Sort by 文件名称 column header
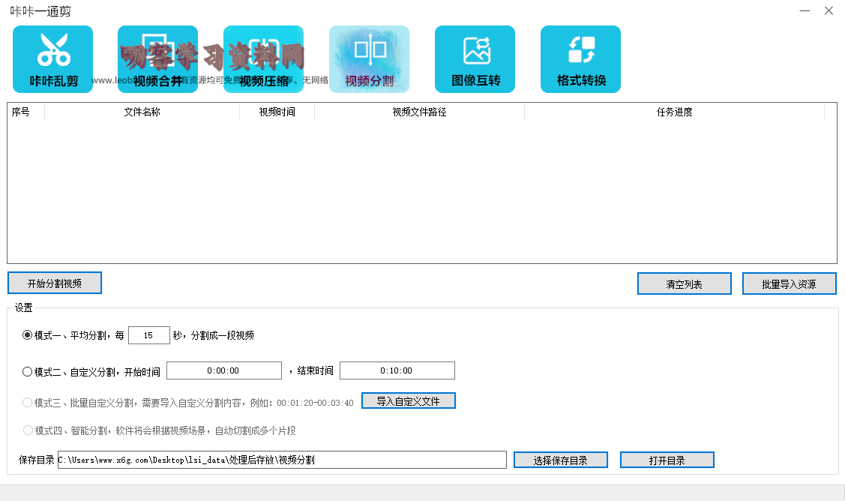 click(142, 112)
